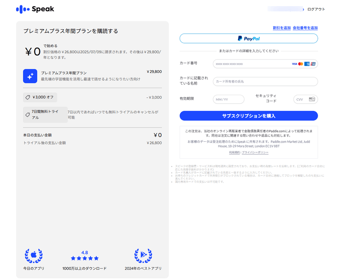341x280 pixels.
Task: Pay with the PayPal button
Action: pyautogui.click(x=249, y=39)
